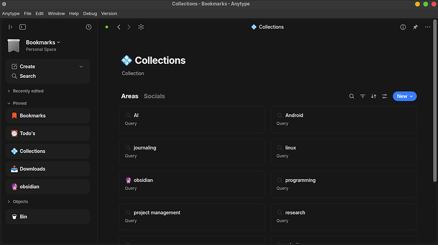Open the New button dropdown arrow
Screen dimensions: 438x245
coord(411,96)
